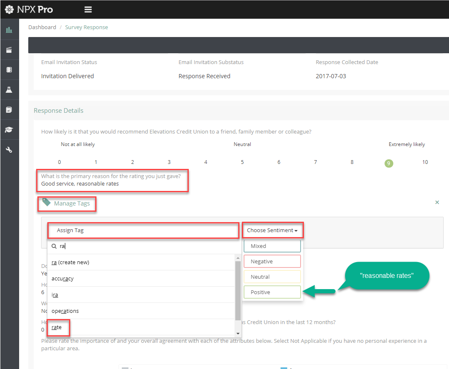Click the hamburger menu icon in header
449x369 pixels.
click(x=88, y=10)
